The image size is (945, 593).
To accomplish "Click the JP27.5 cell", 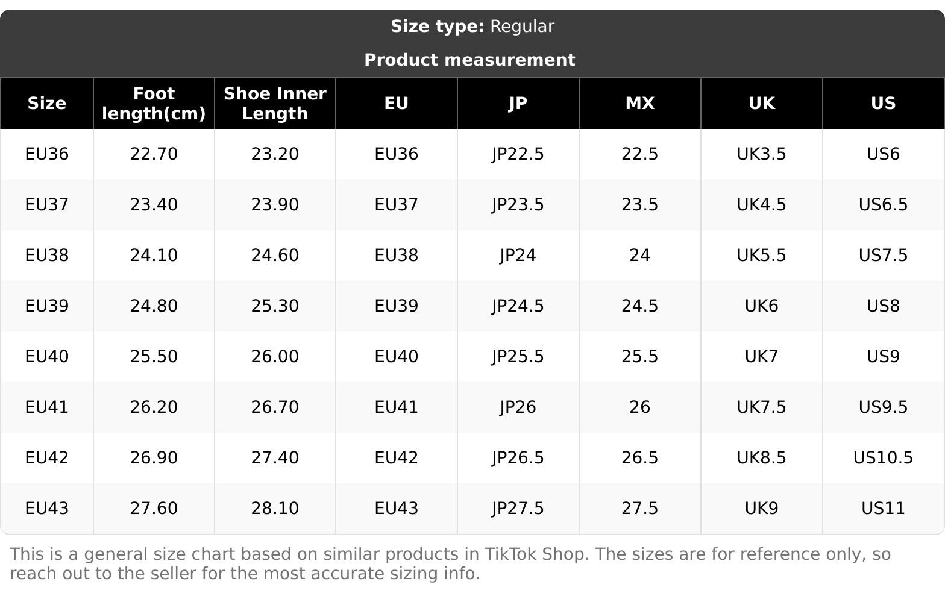I will pos(518,509).
